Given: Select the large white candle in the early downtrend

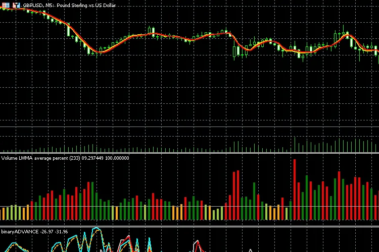Looking at the screenshot, I should point(69,30).
